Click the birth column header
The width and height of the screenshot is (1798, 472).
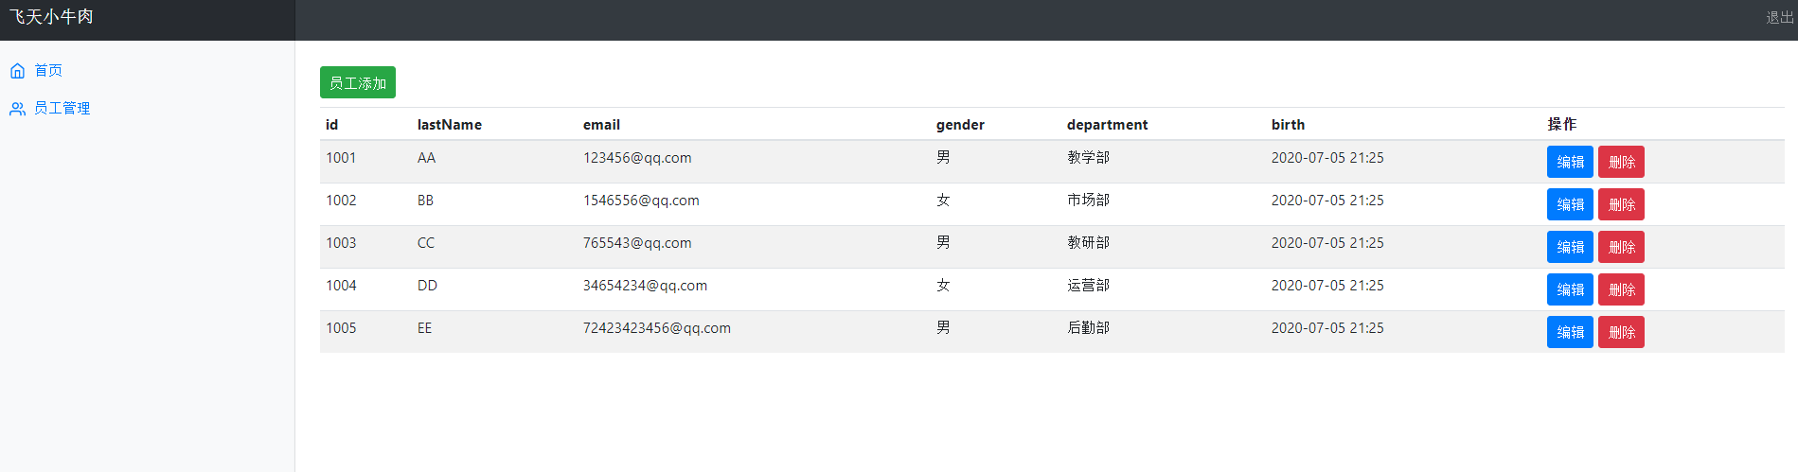(1288, 125)
